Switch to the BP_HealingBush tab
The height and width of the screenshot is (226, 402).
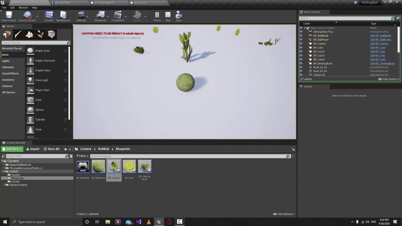point(104,3)
